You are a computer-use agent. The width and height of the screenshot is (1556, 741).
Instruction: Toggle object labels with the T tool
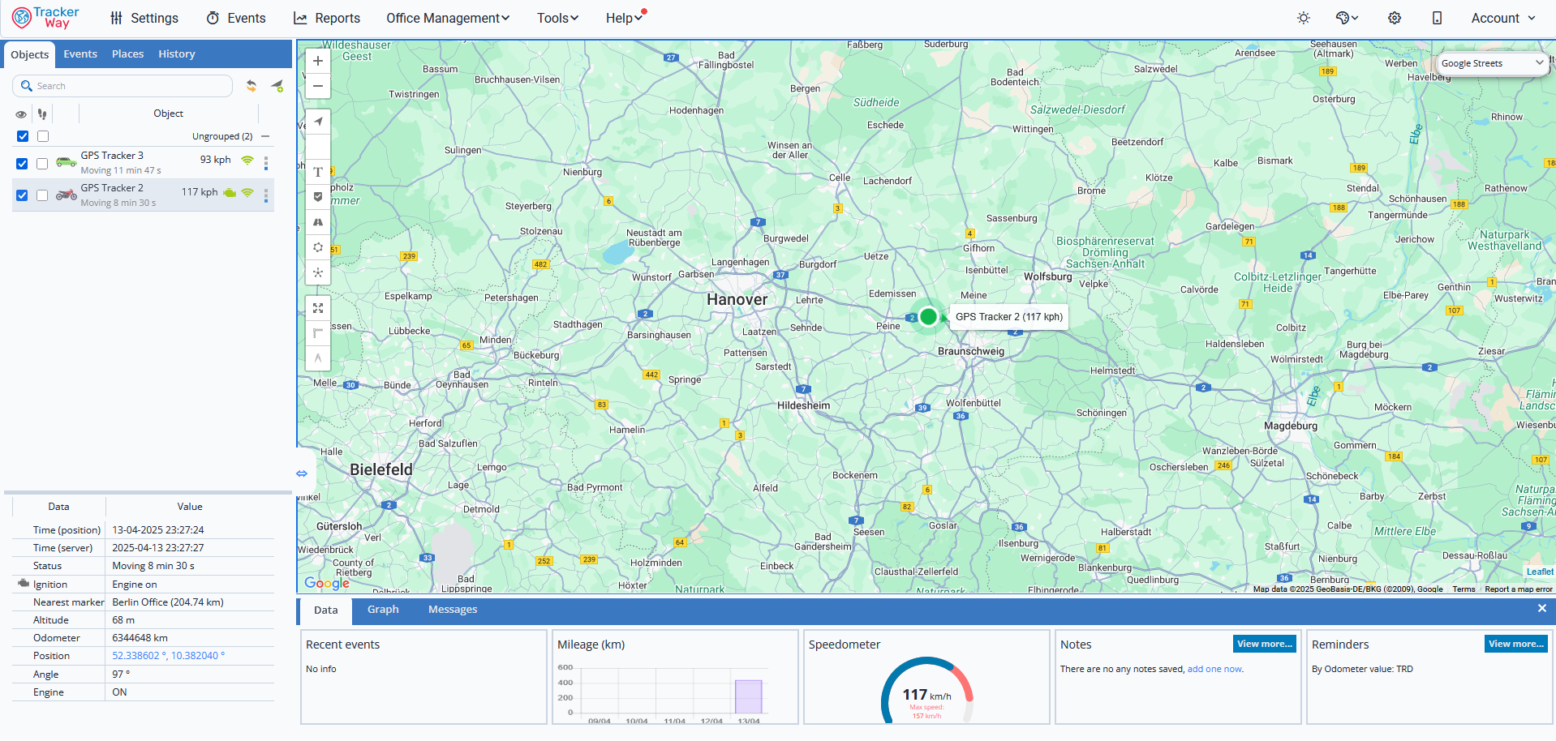(318, 172)
